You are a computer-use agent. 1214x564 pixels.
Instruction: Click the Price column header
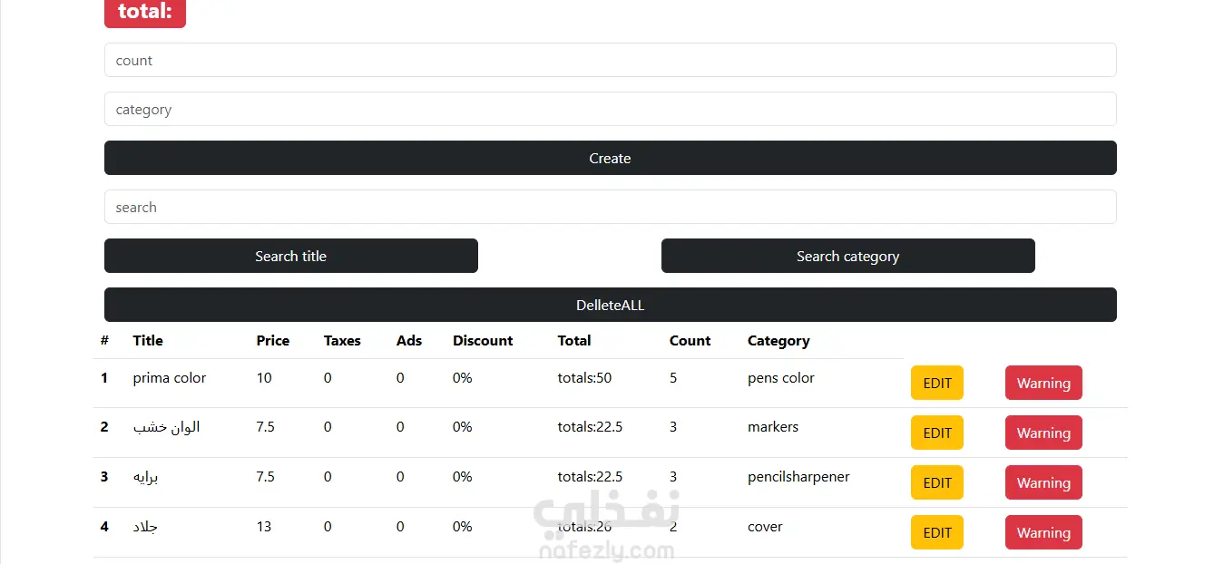(x=272, y=341)
